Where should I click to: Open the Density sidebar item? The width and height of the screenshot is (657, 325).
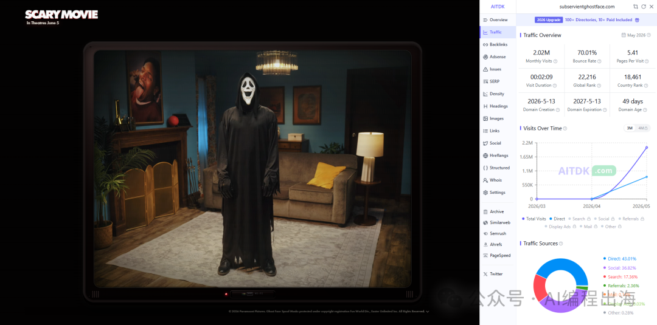tap(498, 94)
